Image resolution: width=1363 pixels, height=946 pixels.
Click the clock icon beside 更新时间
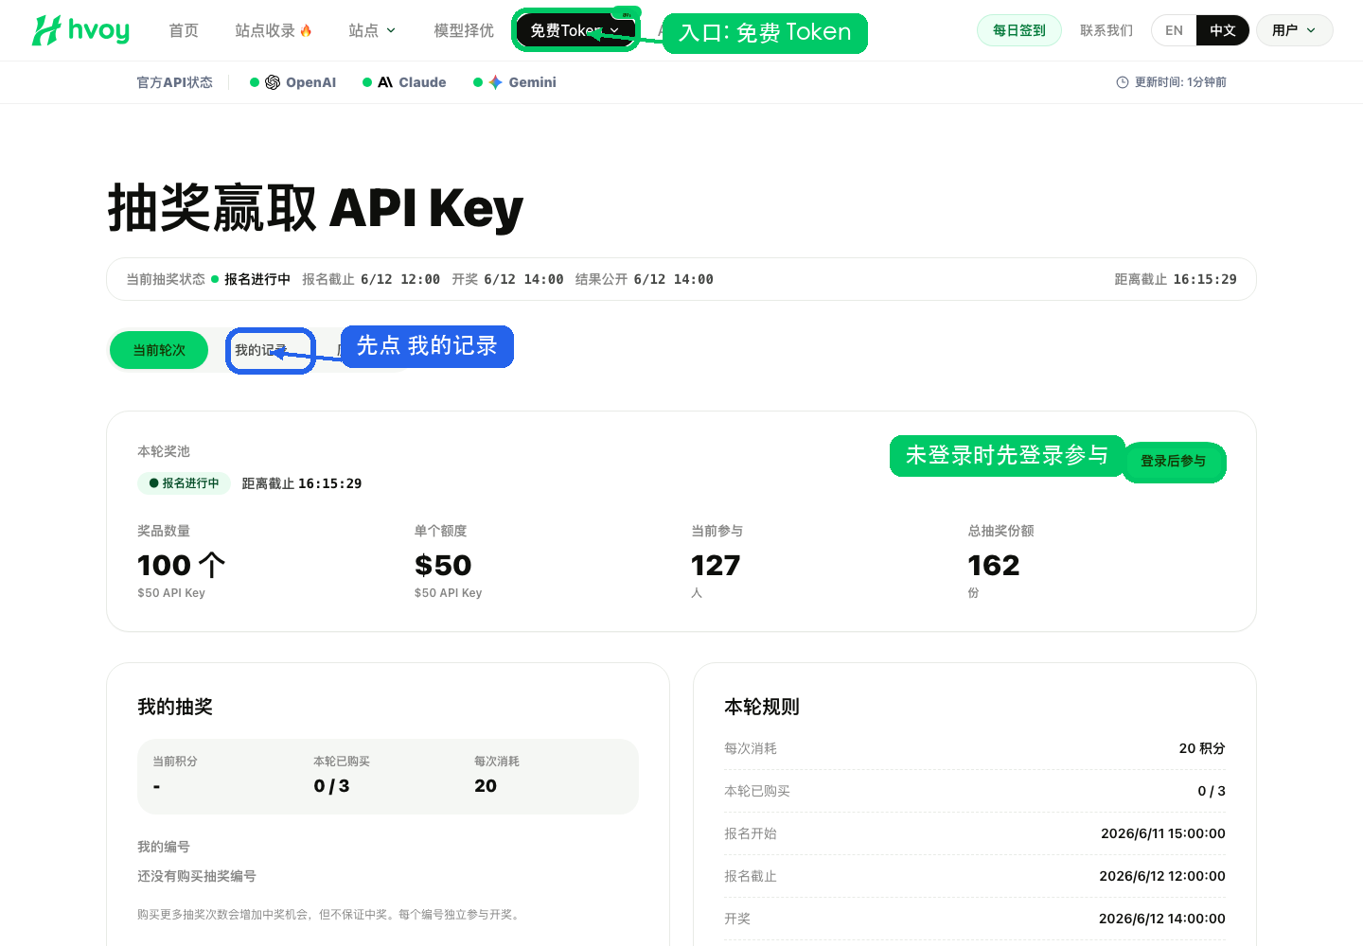(x=1123, y=82)
